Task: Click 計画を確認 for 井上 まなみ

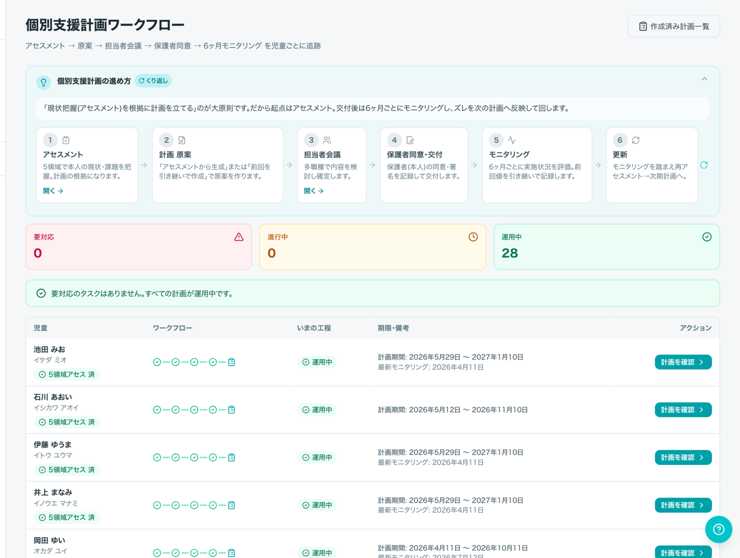Action: pyautogui.click(x=683, y=505)
